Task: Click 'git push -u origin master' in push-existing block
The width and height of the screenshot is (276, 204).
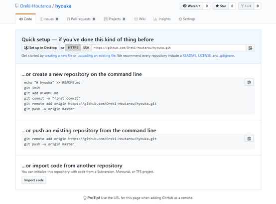Action: (49, 144)
